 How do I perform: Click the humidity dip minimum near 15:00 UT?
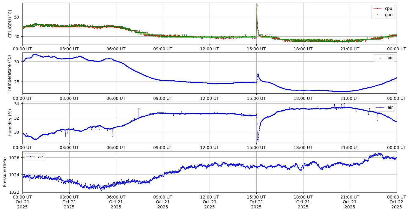pyautogui.click(x=258, y=141)
